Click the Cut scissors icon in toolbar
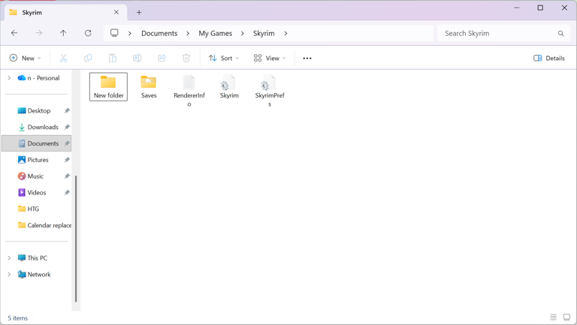 tap(63, 58)
